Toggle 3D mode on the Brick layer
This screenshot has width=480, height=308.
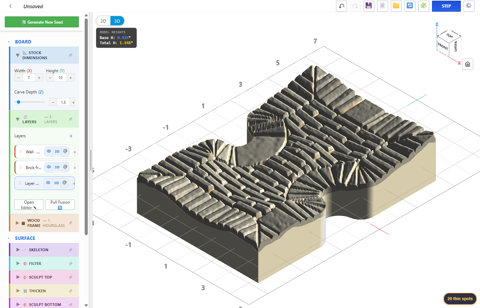coord(57,167)
